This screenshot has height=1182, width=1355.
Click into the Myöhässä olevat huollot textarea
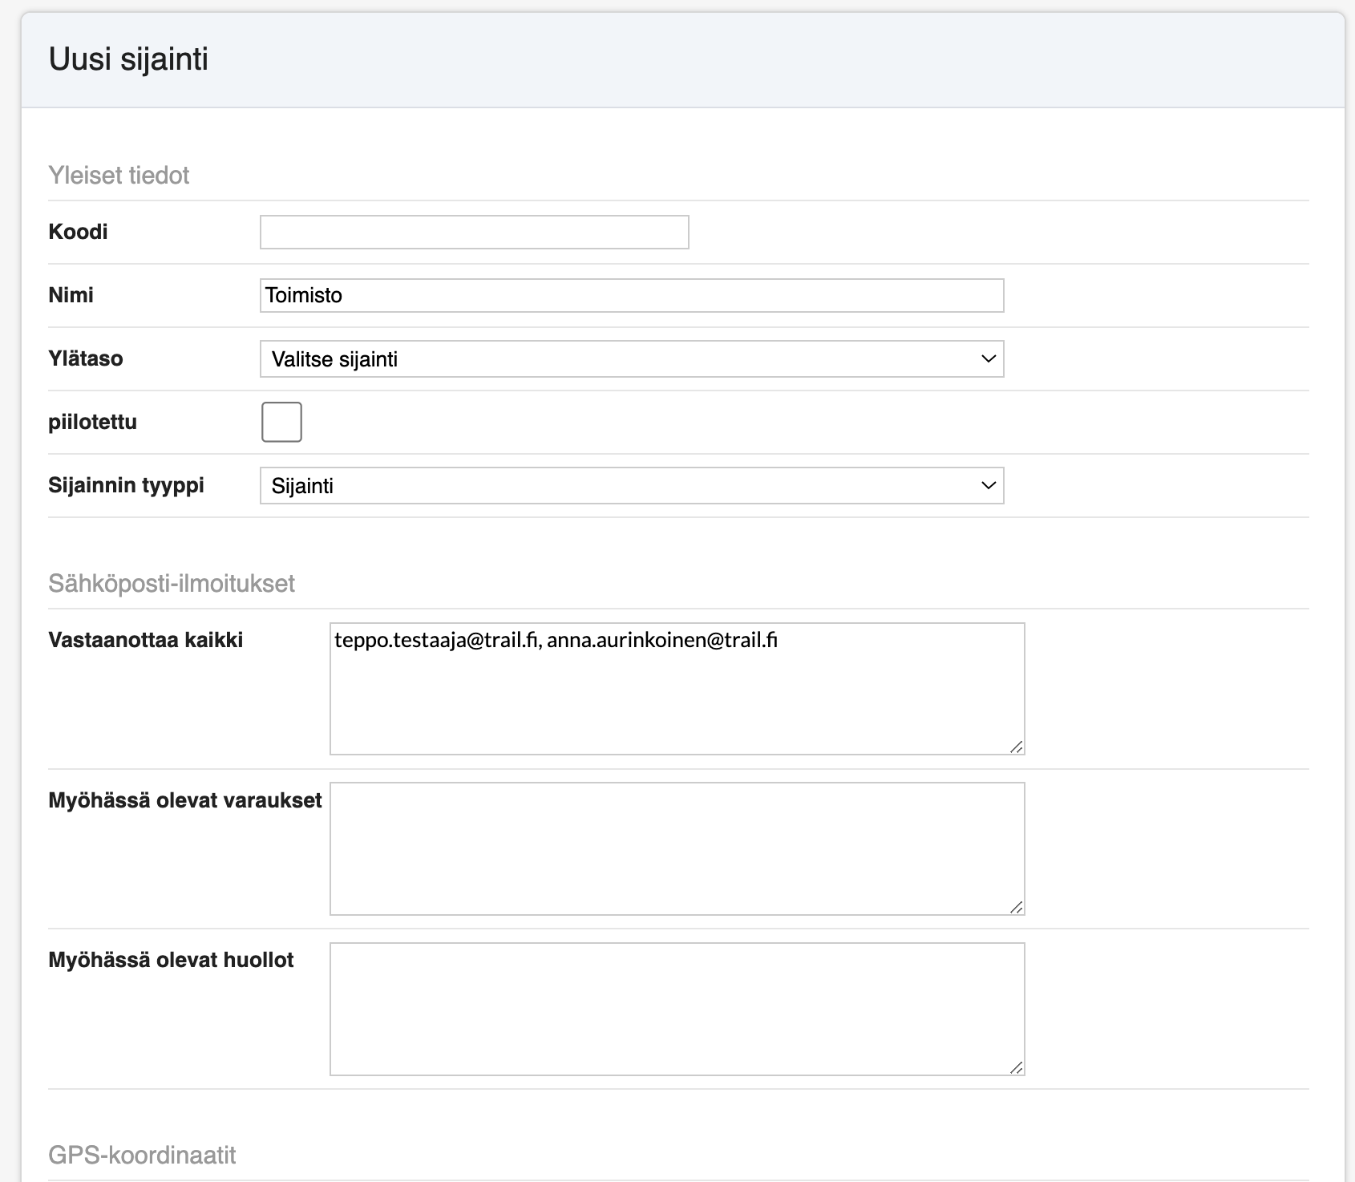coord(677,1009)
